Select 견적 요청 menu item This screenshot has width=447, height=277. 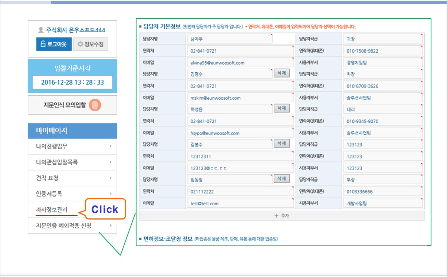click(x=72, y=178)
